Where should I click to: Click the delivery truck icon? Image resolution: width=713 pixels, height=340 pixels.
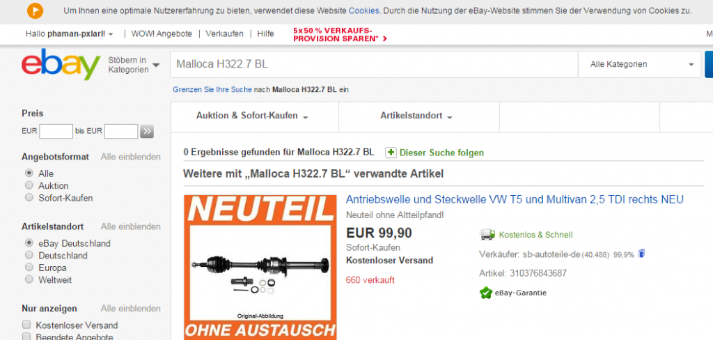pyautogui.click(x=487, y=235)
